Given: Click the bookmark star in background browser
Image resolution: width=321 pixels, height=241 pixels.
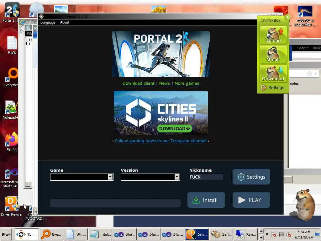Looking at the screenshot, I should click(x=309, y=74).
